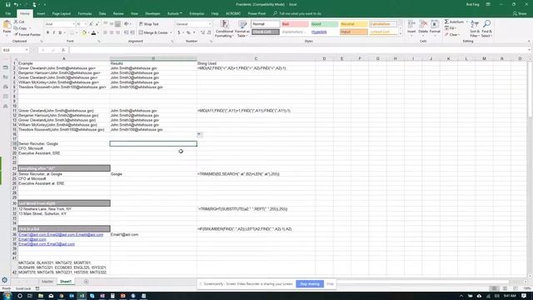This screenshot has width=533, height=300.
Task: Switch to the Page Layout tab
Action: [61, 13]
